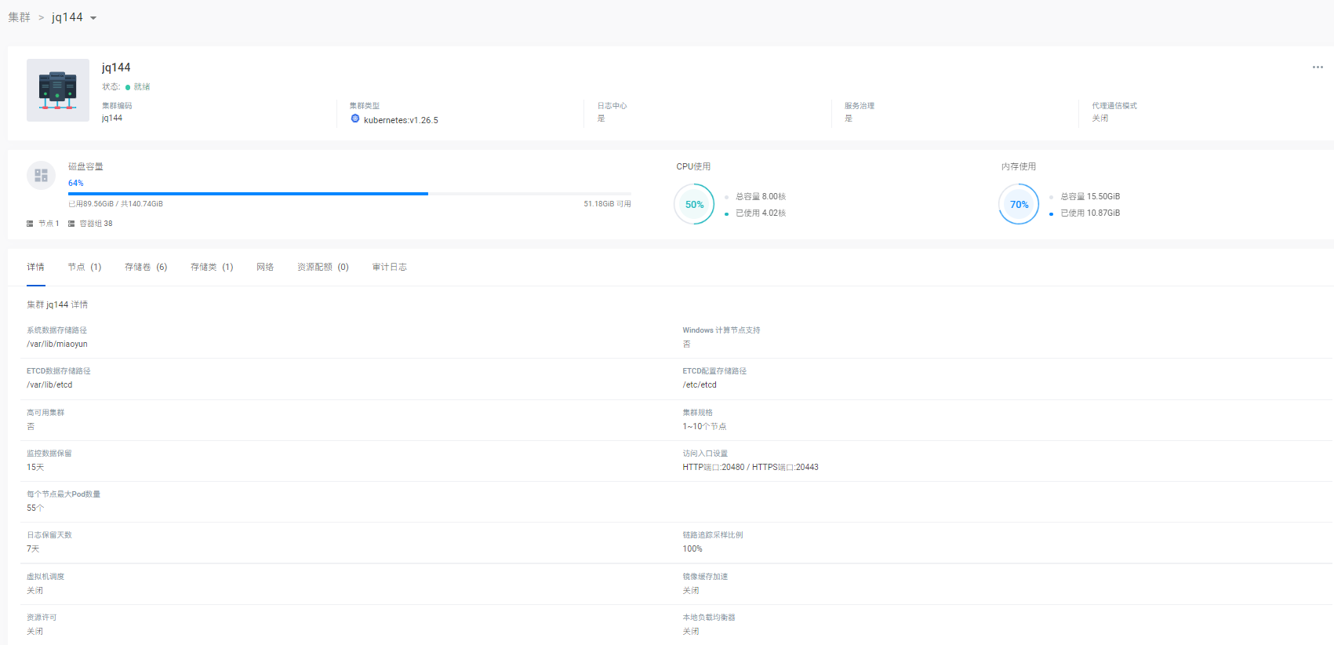Click the 磁盘容量 disk icon
This screenshot has height=645, width=1334.
click(41, 175)
